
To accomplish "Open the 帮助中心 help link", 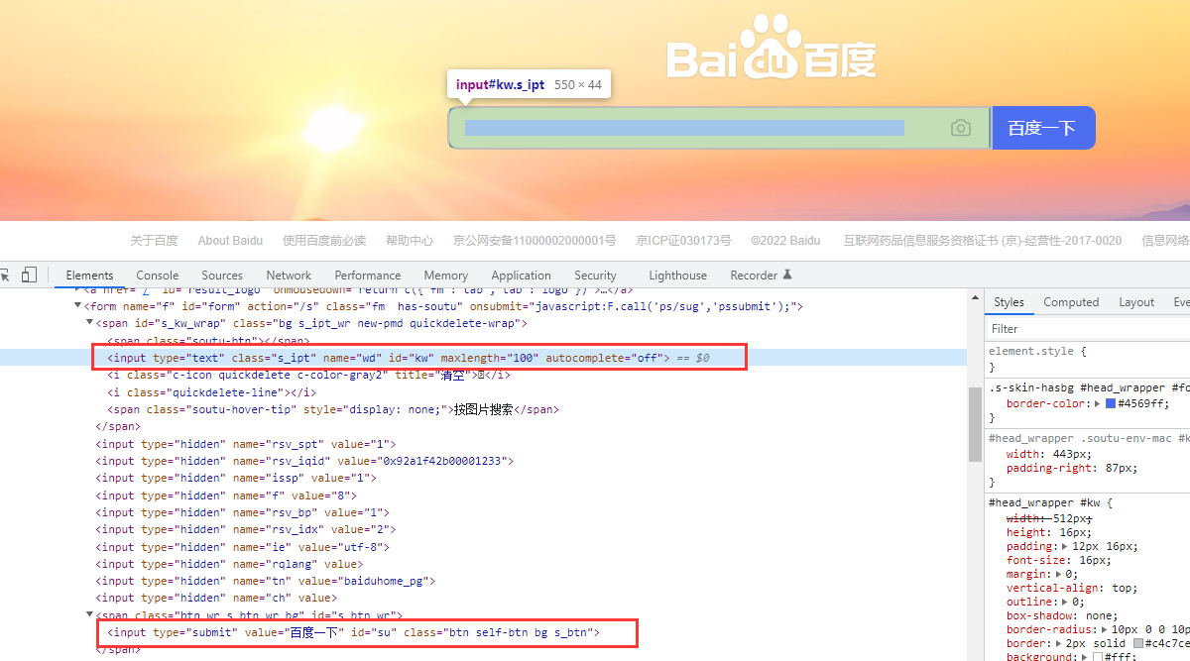I will pos(410,241).
